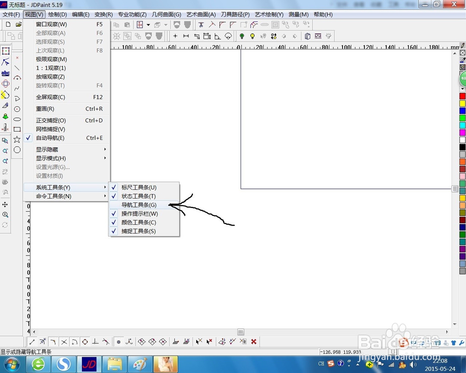
Task: Open the 变换(R) menu
Action: coord(103,14)
